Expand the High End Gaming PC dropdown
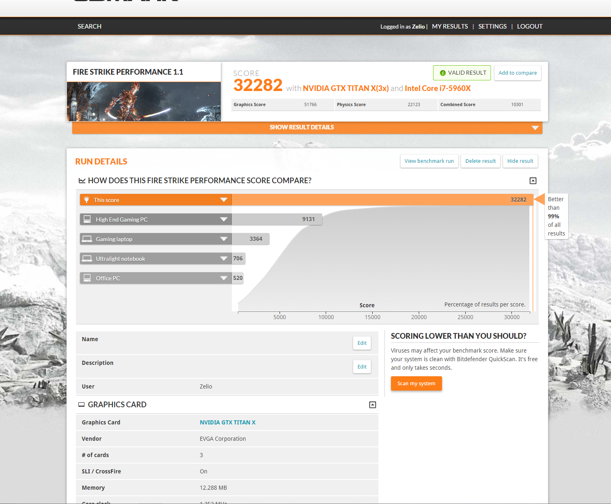The height and width of the screenshot is (504, 611). point(224,219)
